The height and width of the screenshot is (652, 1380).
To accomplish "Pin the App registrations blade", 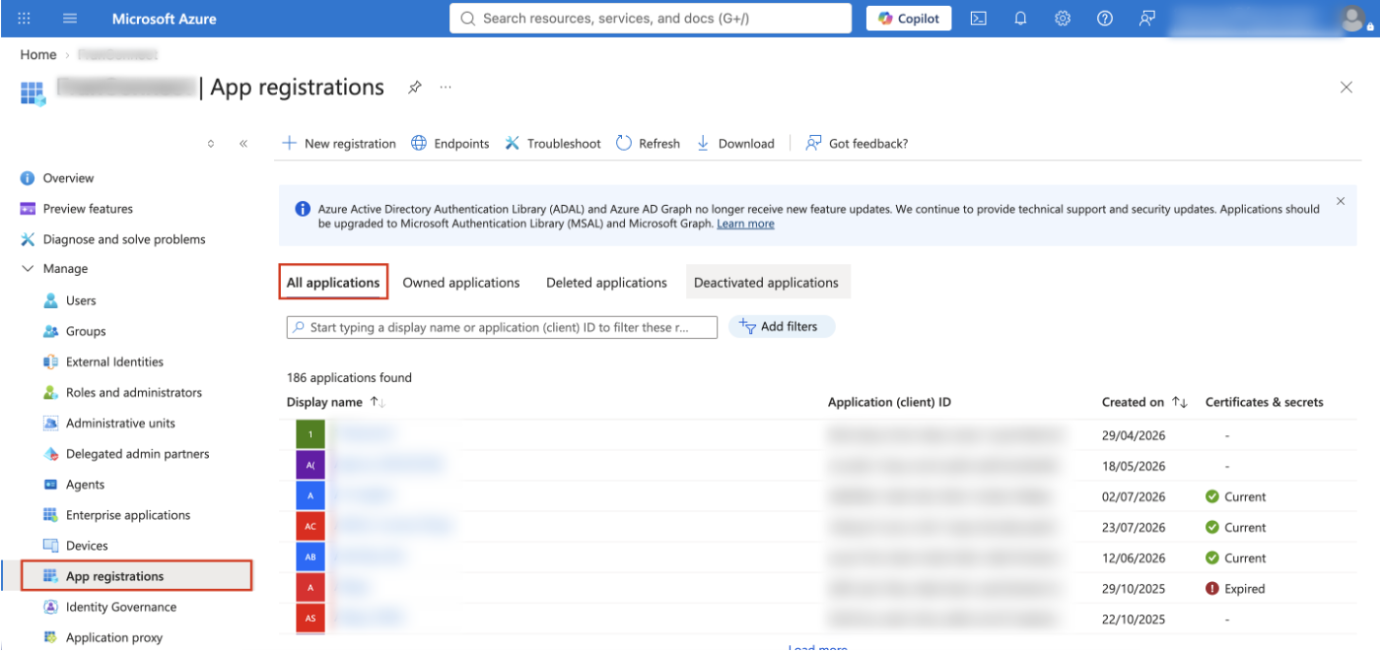I will [415, 88].
